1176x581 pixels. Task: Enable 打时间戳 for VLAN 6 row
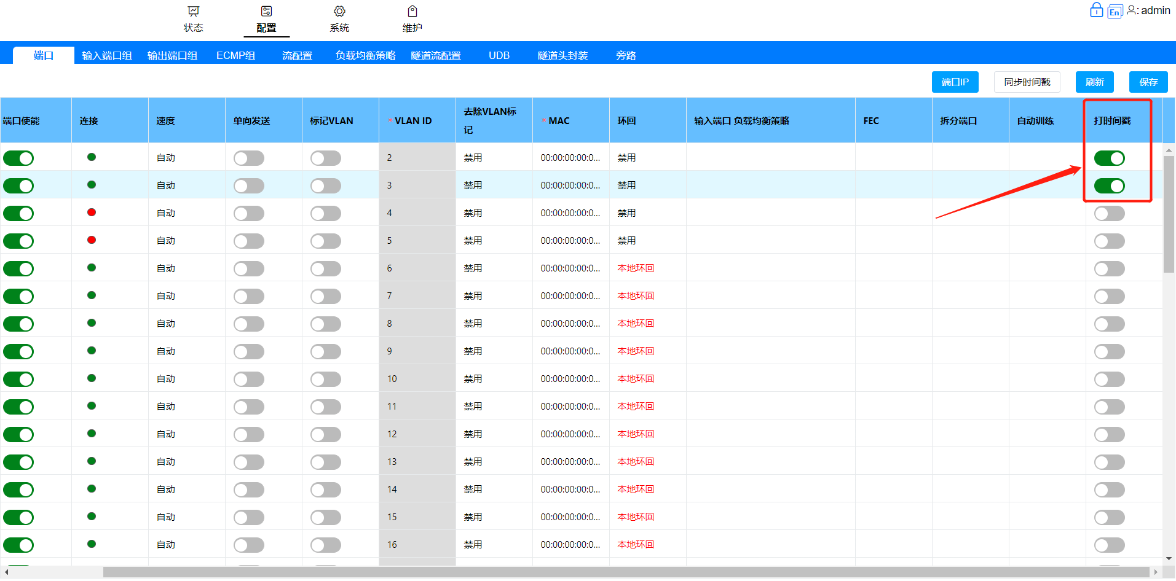click(x=1110, y=268)
